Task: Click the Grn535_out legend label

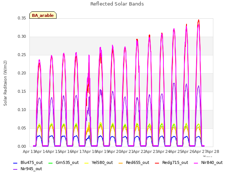Action: [67, 163]
